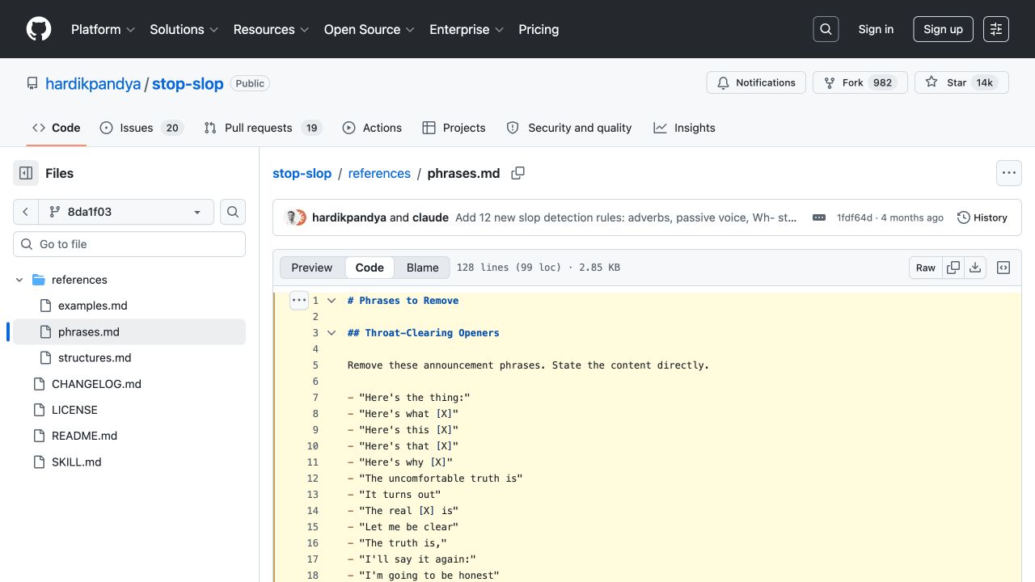Collapse the file tree panel icon
The height and width of the screenshot is (582, 1035).
(x=26, y=173)
